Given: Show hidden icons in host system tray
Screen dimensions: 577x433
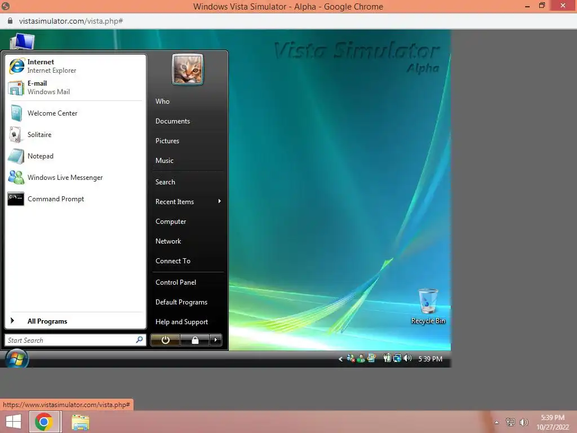Looking at the screenshot, I should (497, 422).
